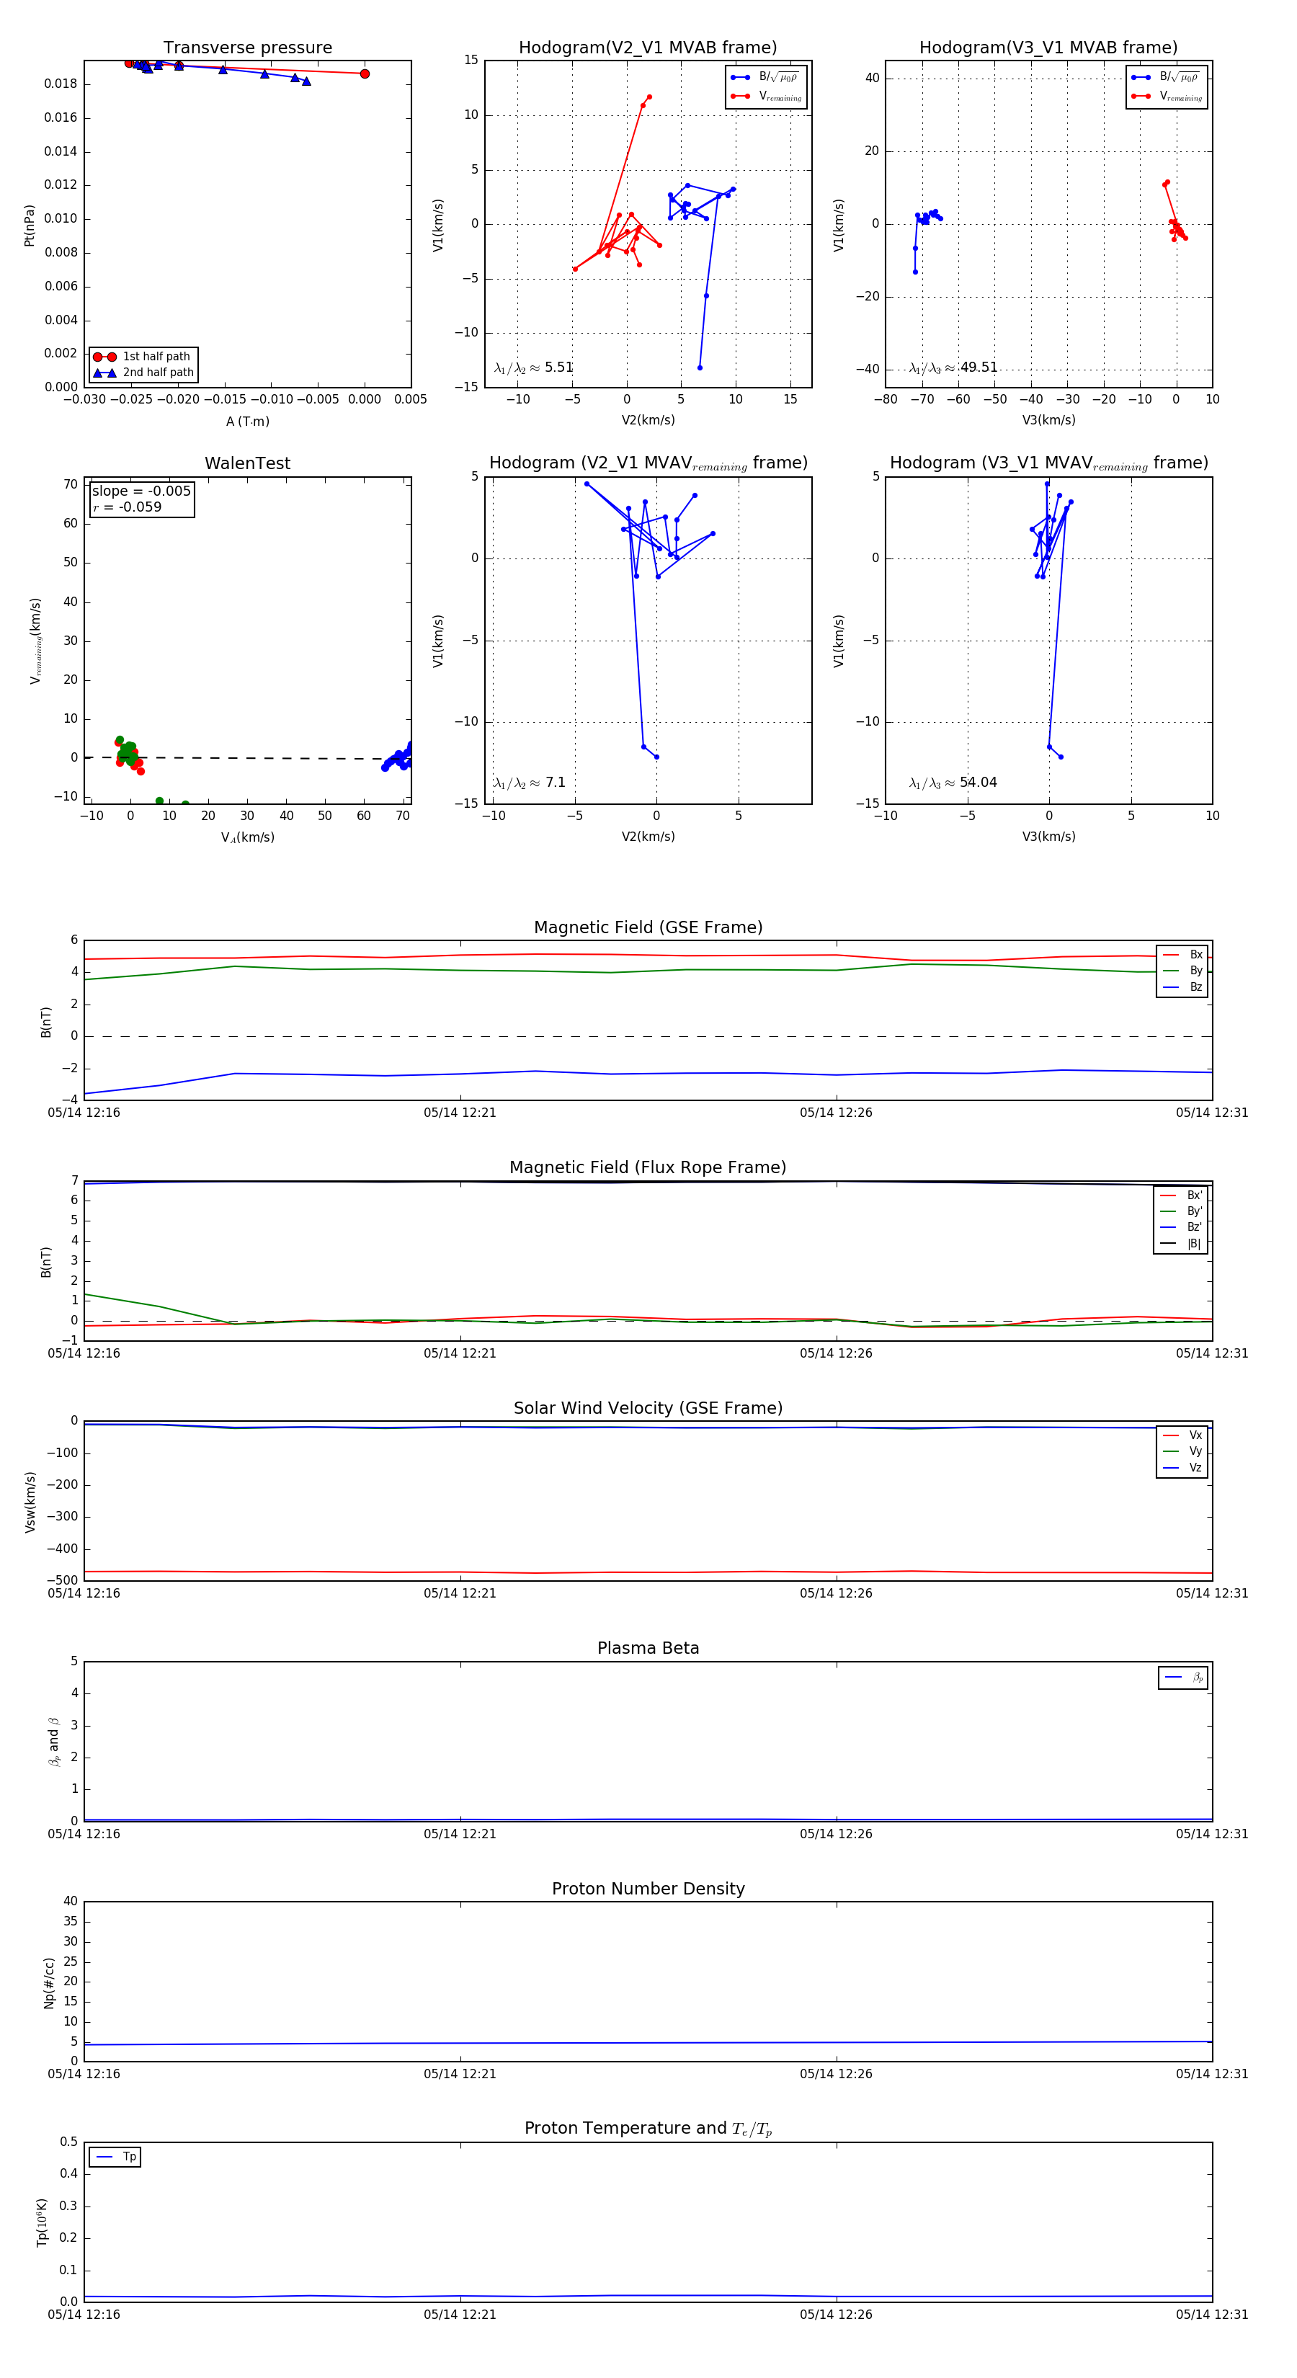
Task: Click the B/√μ0ρ legend entry in V2_V1 MVAB hodogram
Action: tap(765, 78)
